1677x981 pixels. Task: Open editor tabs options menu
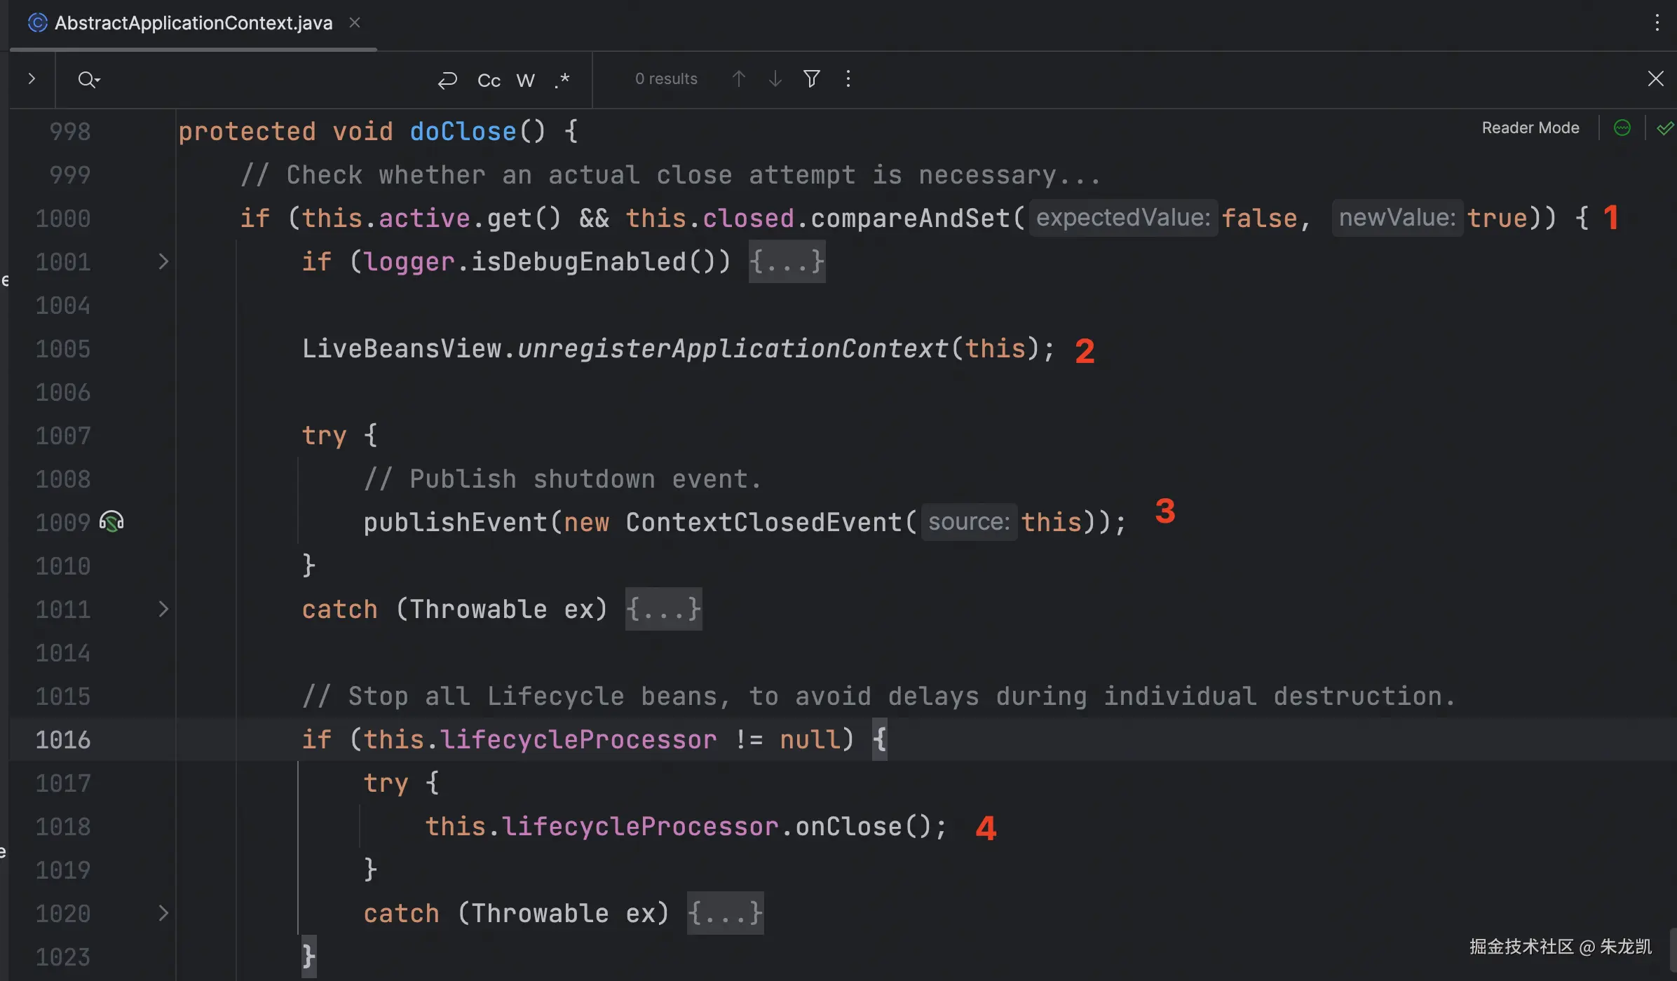[x=1657, y=22]
